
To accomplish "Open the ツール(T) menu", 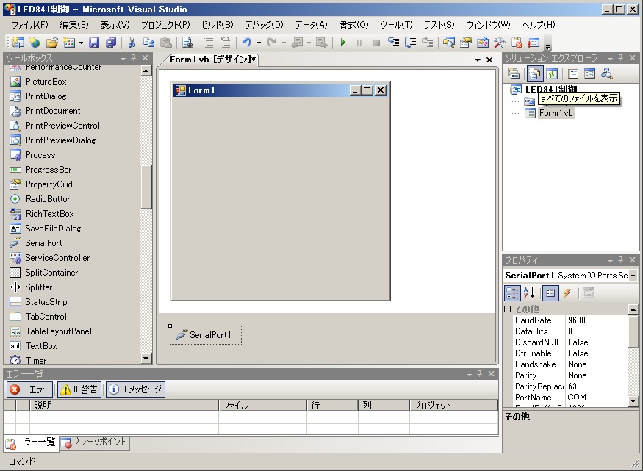I will 396,25.
